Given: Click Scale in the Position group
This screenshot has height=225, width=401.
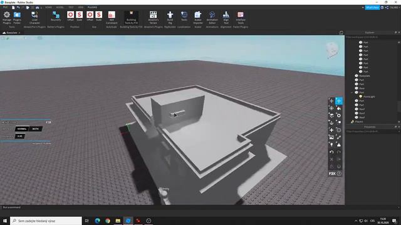Looking at the screenshot, I should (80, 16).
